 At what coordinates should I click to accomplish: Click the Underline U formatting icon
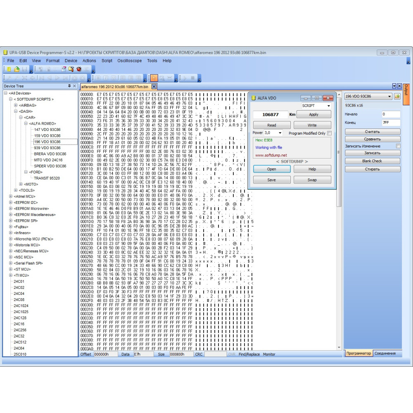pos(114,78)
